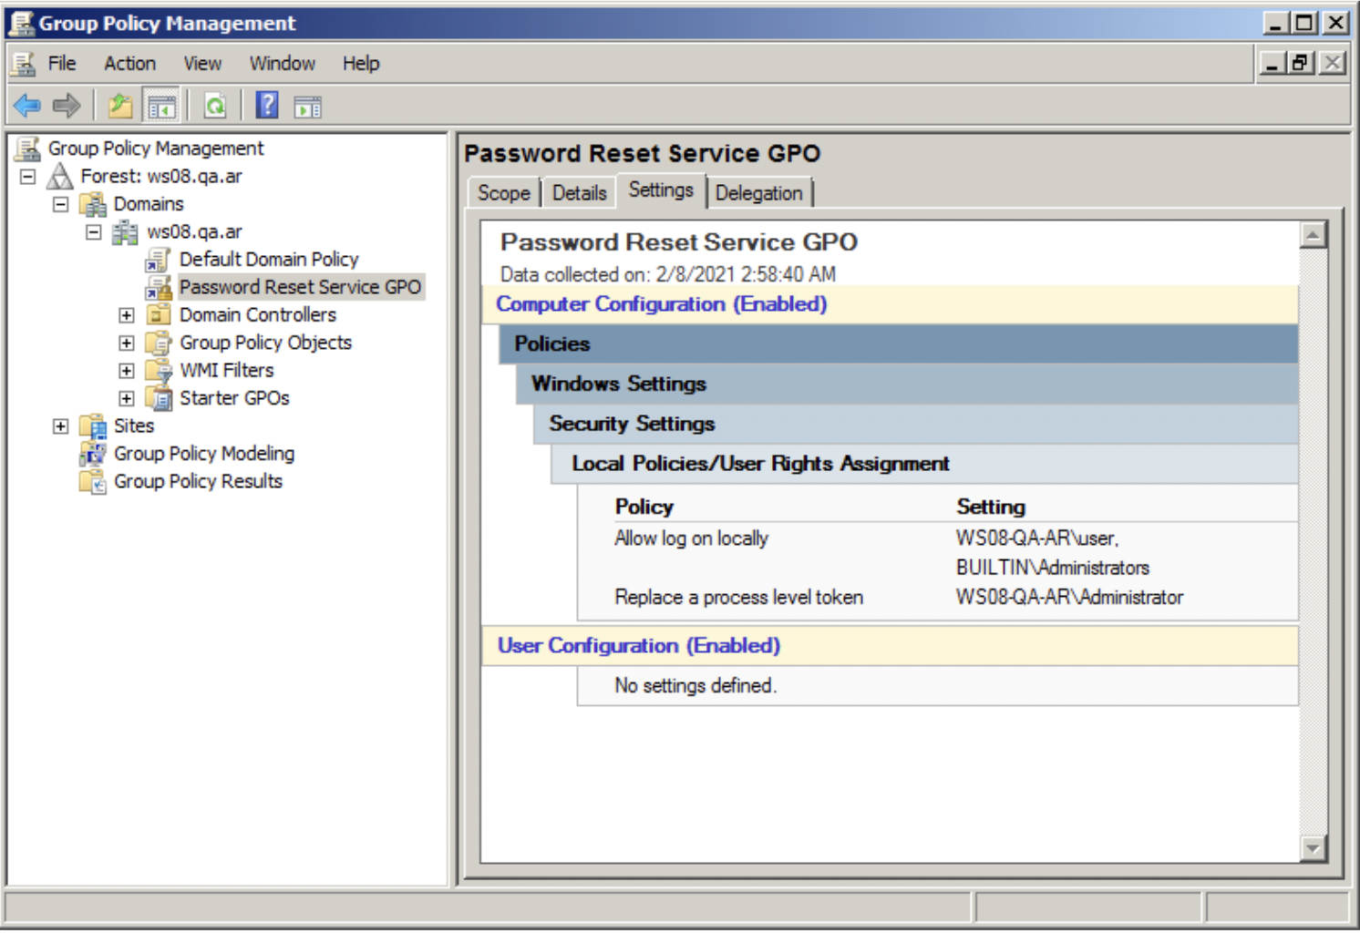This screenshot has width=1360, height=933.
Task: Click the report scrollbar up arrow
Action: [x=1313, y=235]
